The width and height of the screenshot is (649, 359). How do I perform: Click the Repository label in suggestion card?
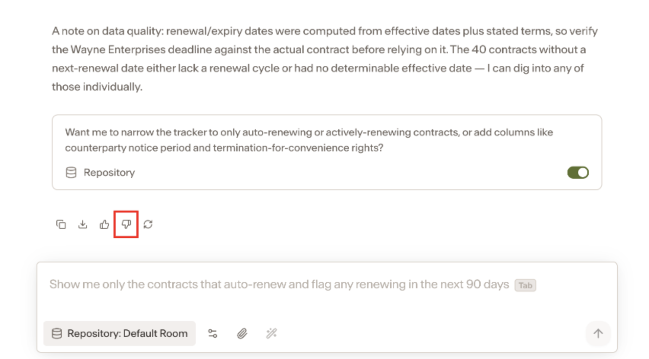pyautogui.click(x=109, y=173)
